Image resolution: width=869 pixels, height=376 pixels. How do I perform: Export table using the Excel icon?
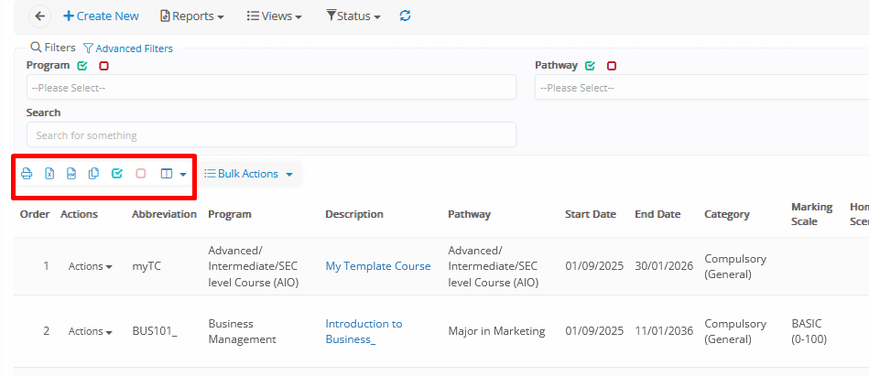coord(49,174)
